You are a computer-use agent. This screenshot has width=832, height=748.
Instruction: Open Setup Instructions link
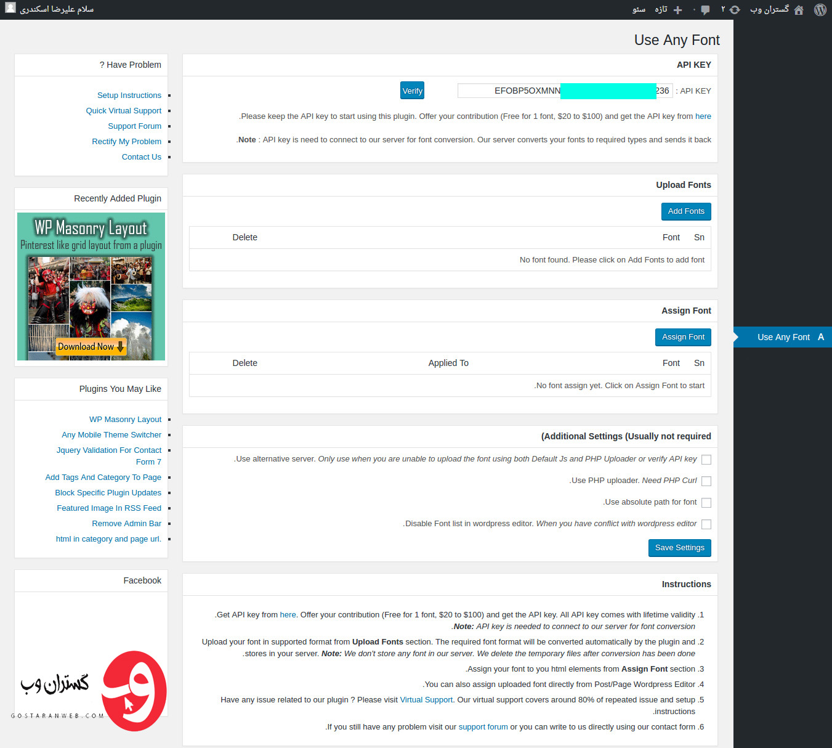(x=129, y=96)
